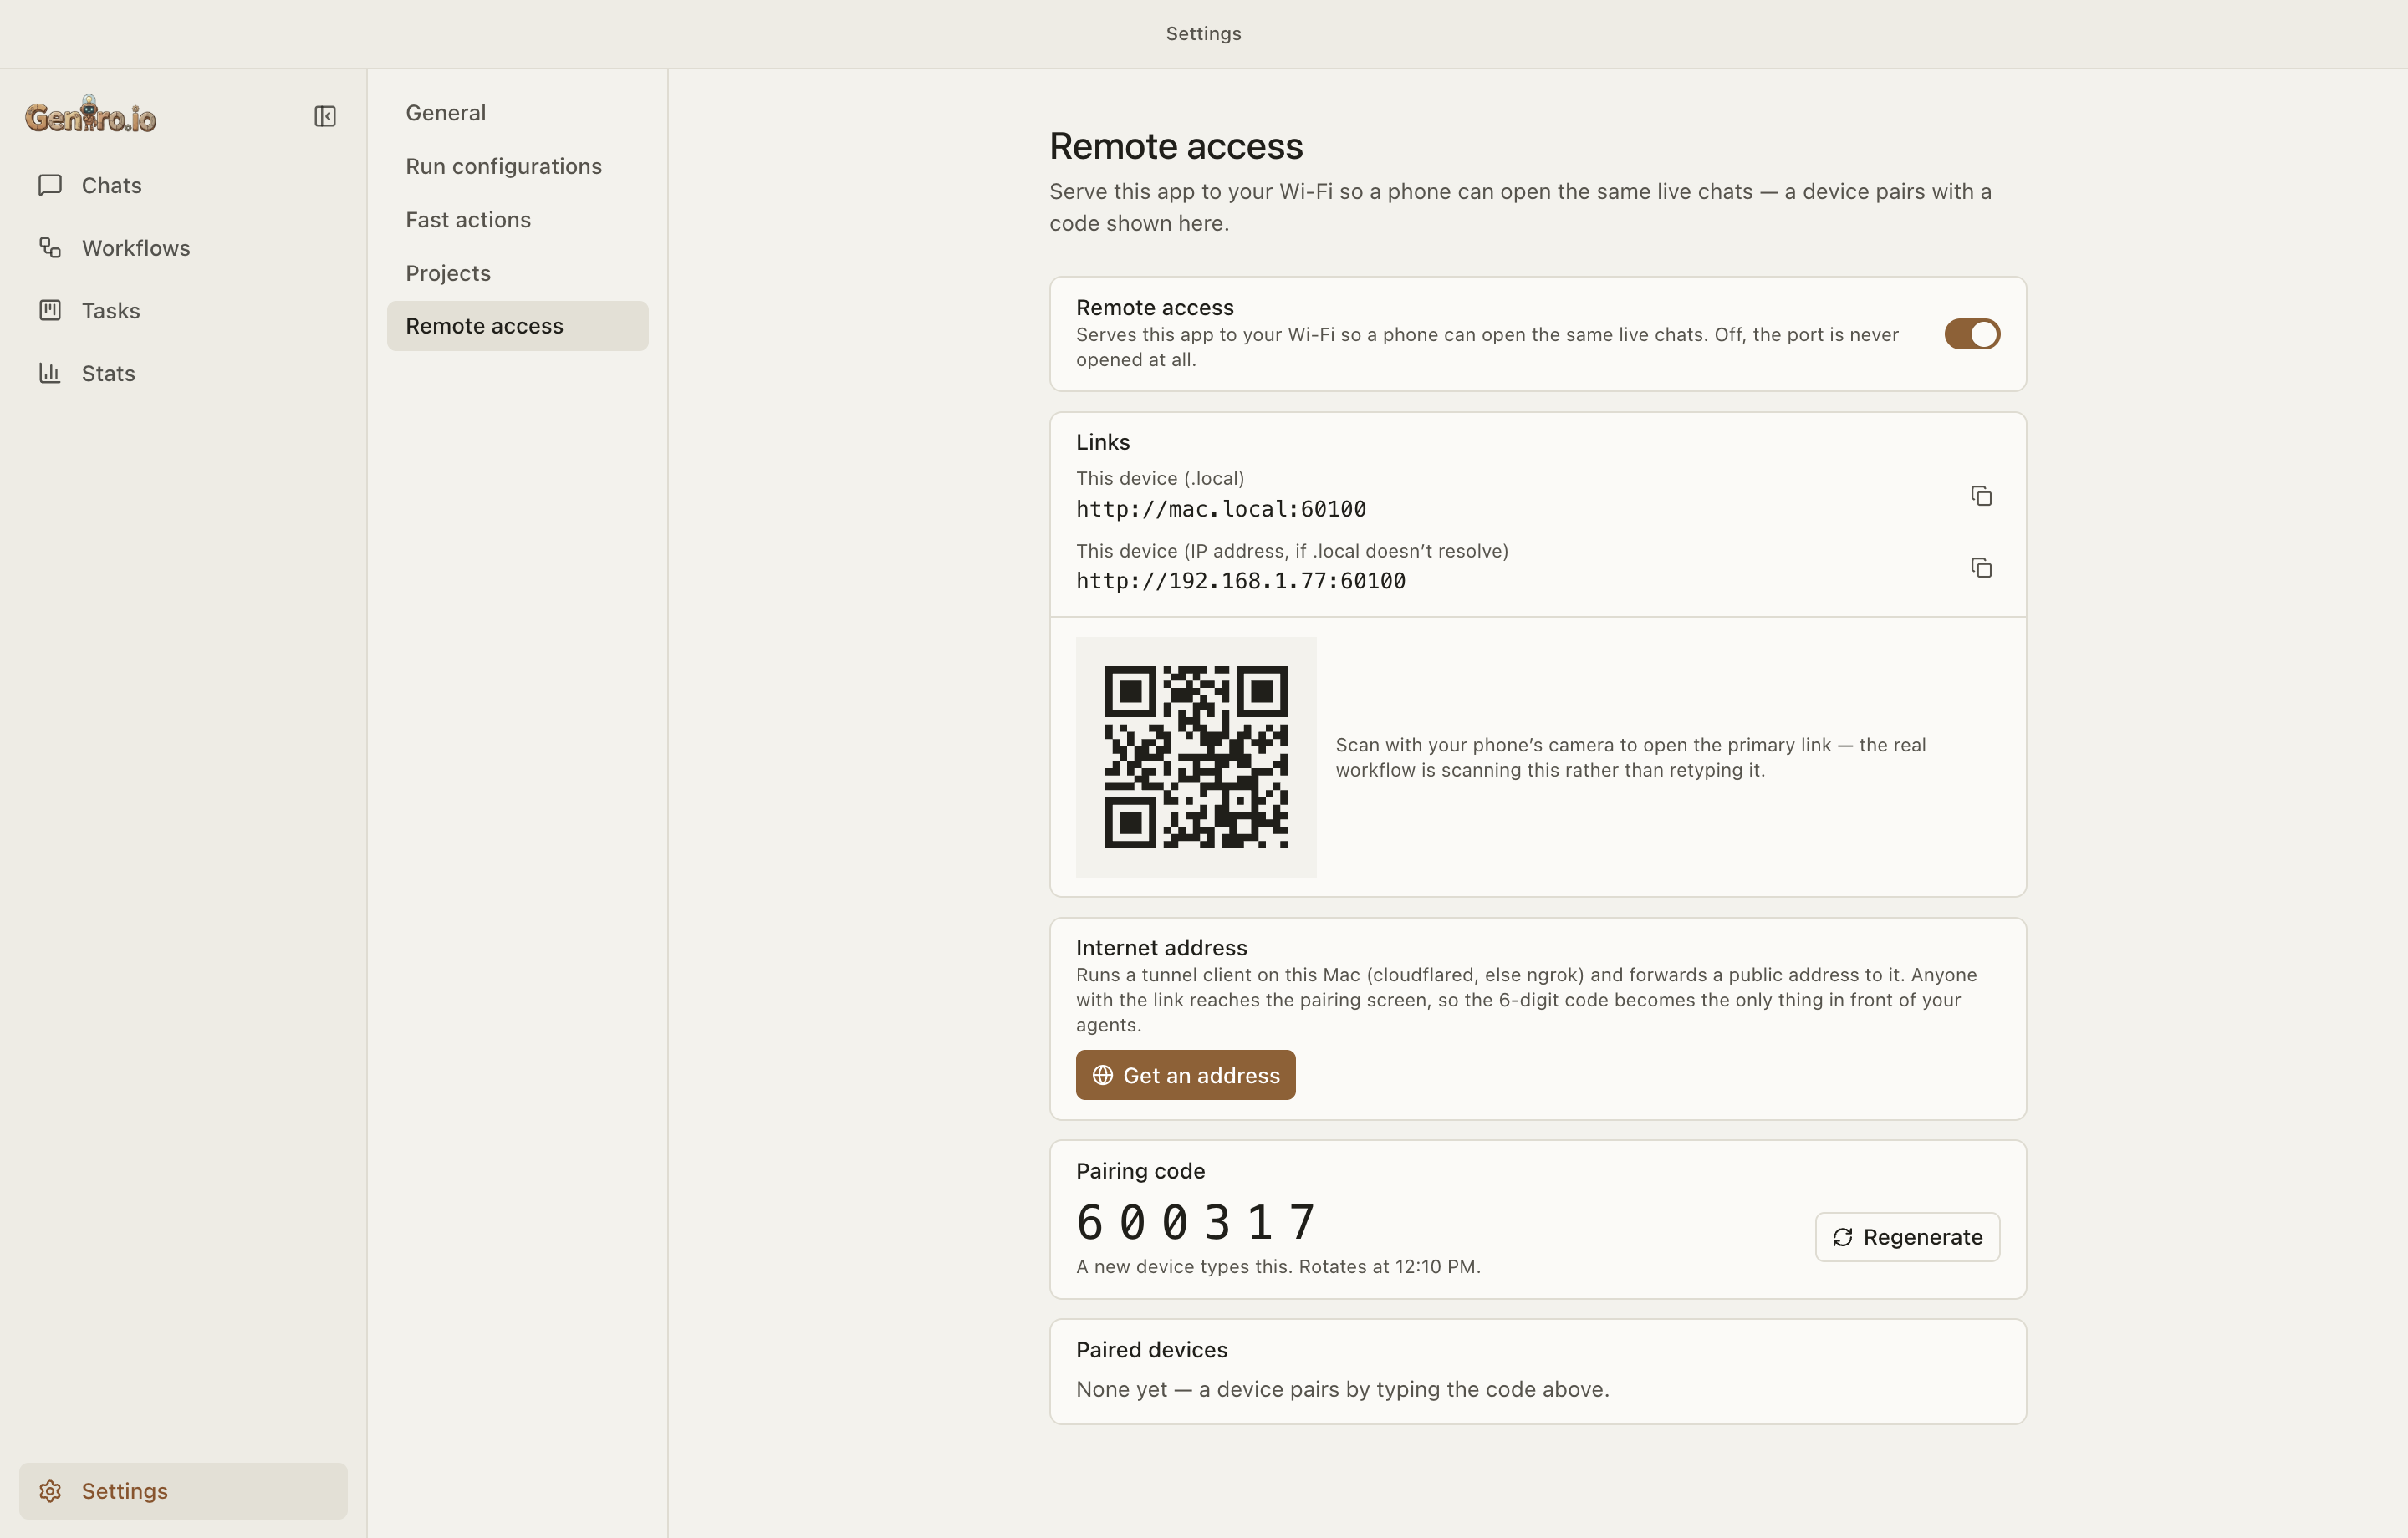Select the Projects settings tab

click(x=517, y=273)
